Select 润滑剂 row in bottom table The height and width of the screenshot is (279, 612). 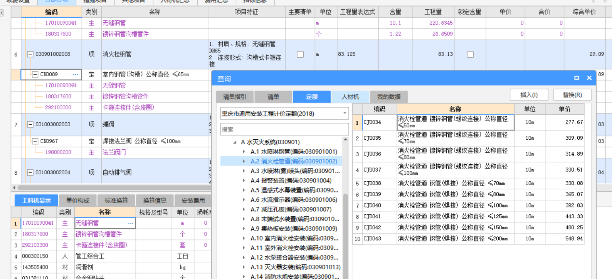point(112,267)
